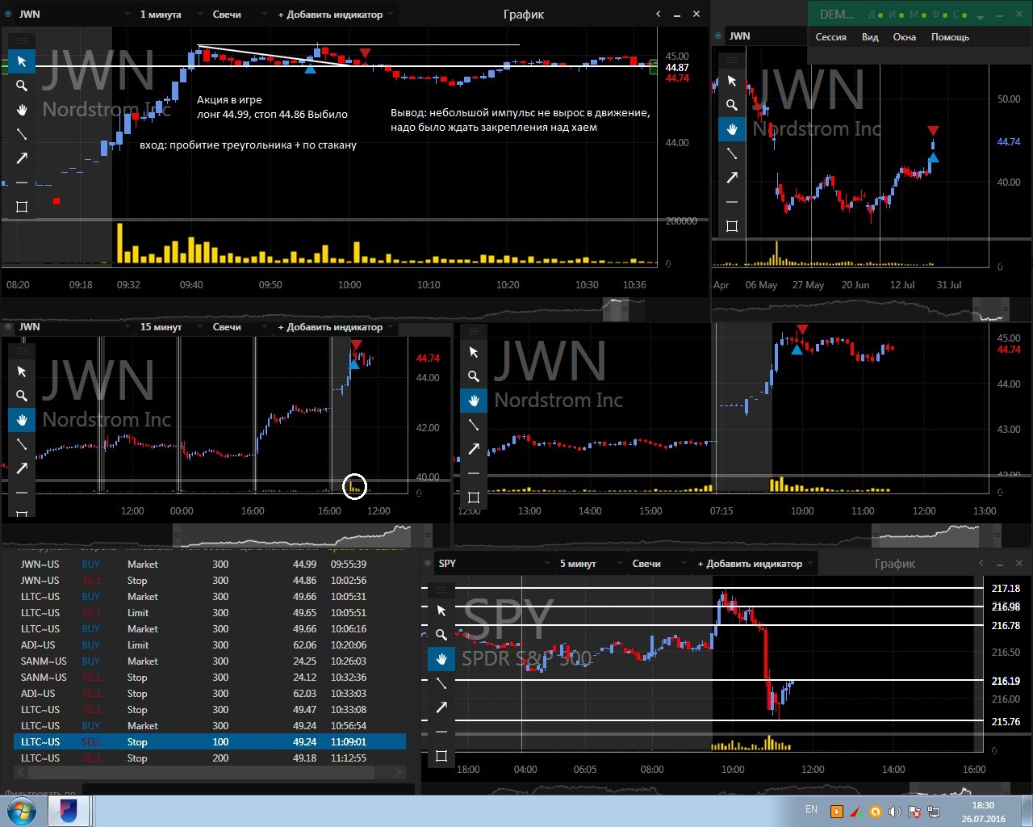The width and height of the screenshot is (1033, 827).
Task: Pick the rectangle tool in the middle-right JWN chart
Action: click(474, 497)
